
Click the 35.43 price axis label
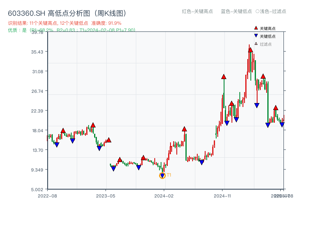tap(37, 52)
